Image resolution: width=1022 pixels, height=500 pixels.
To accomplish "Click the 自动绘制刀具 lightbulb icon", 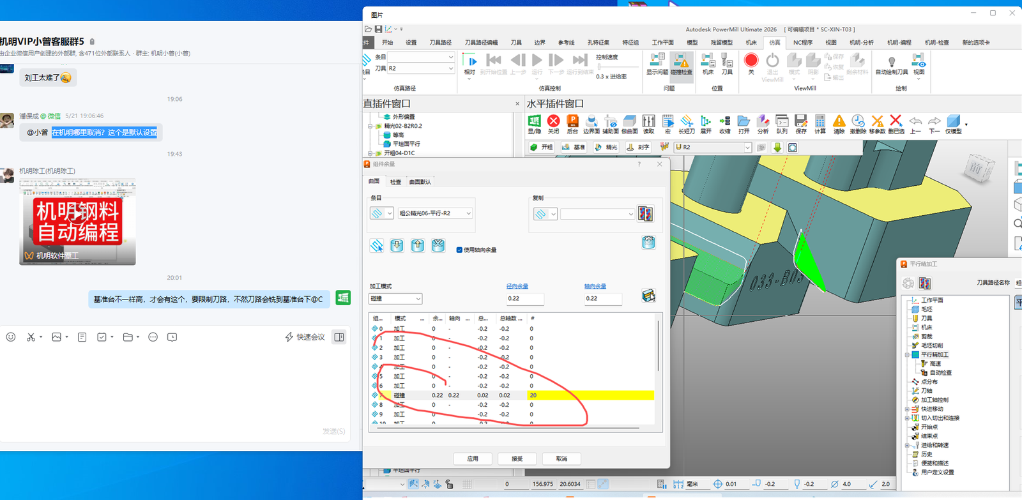I will pos(892,61).
